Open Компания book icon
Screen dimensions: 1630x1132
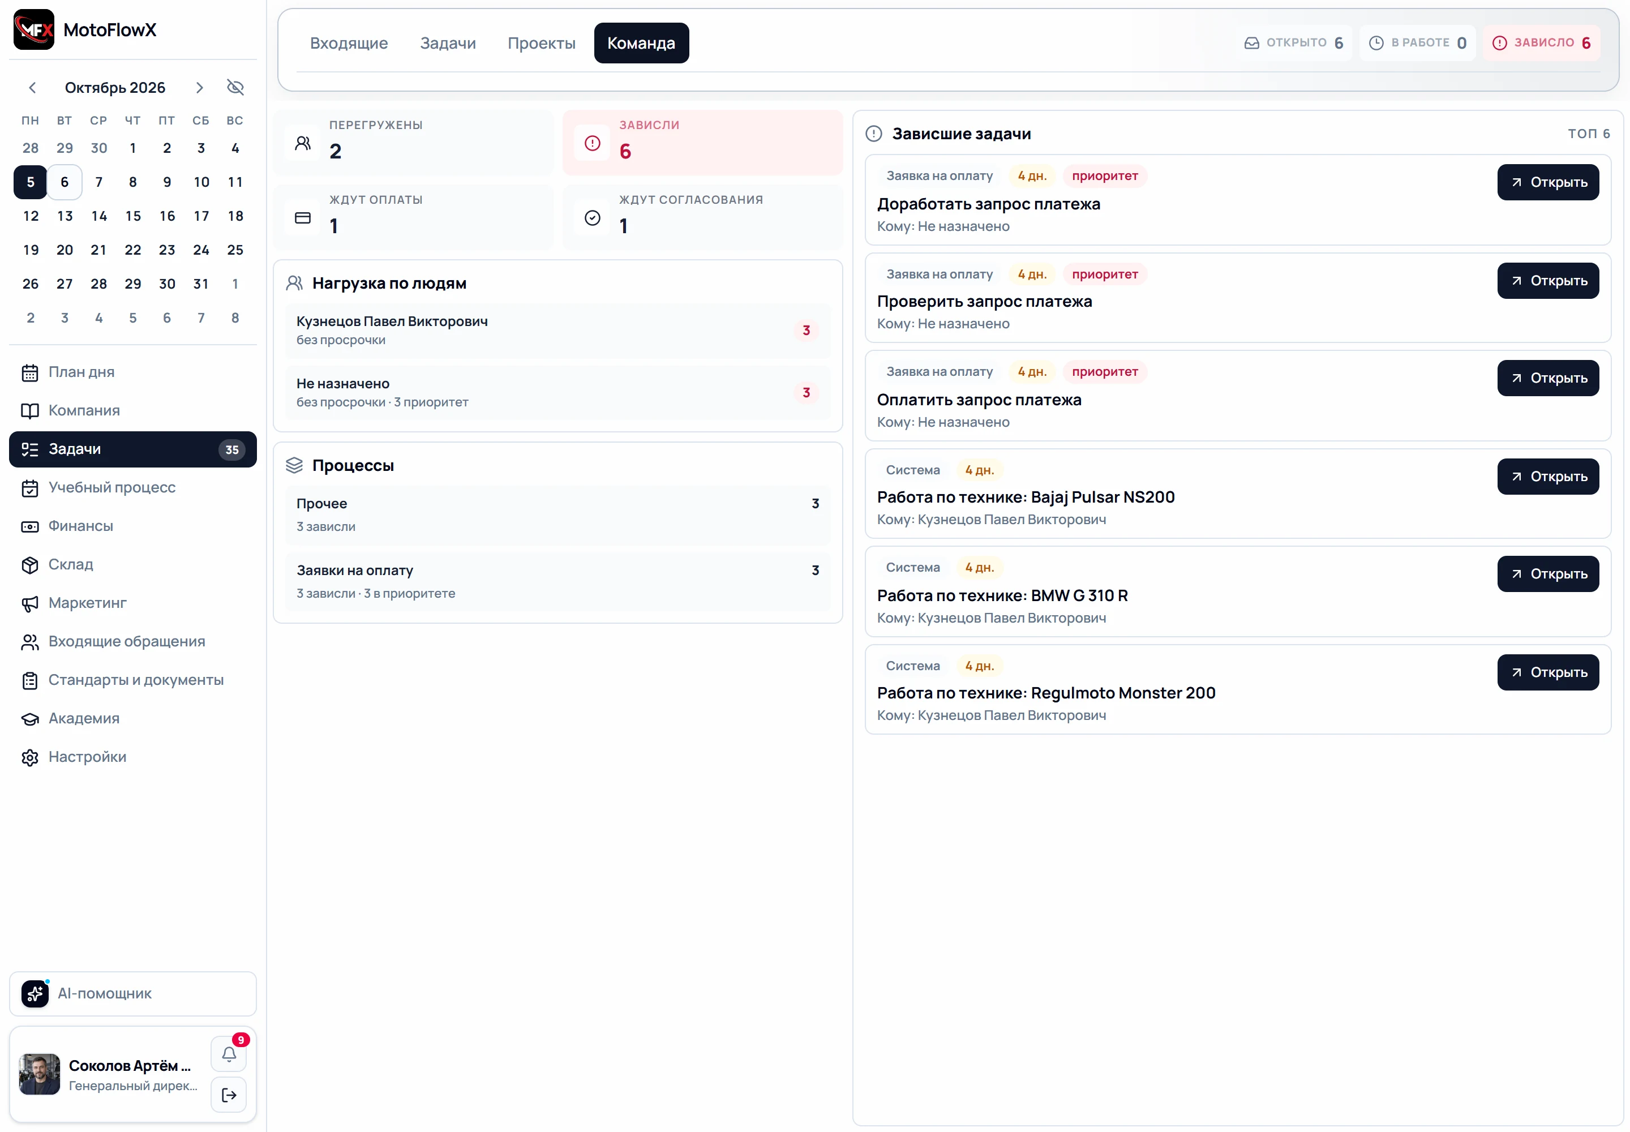point(30,411)
